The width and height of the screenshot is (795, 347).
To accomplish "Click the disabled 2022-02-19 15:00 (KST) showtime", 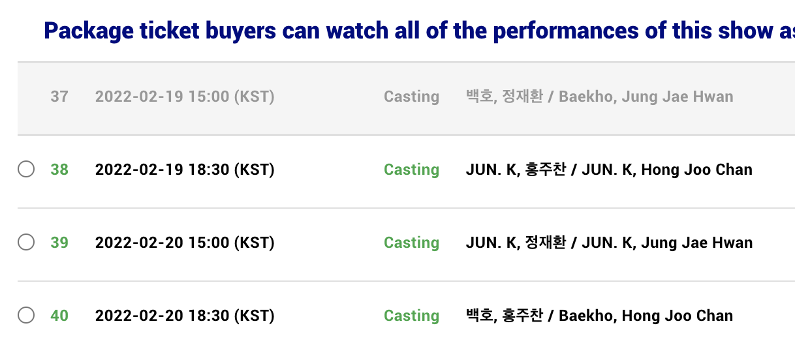I will [x=185, y=97].
